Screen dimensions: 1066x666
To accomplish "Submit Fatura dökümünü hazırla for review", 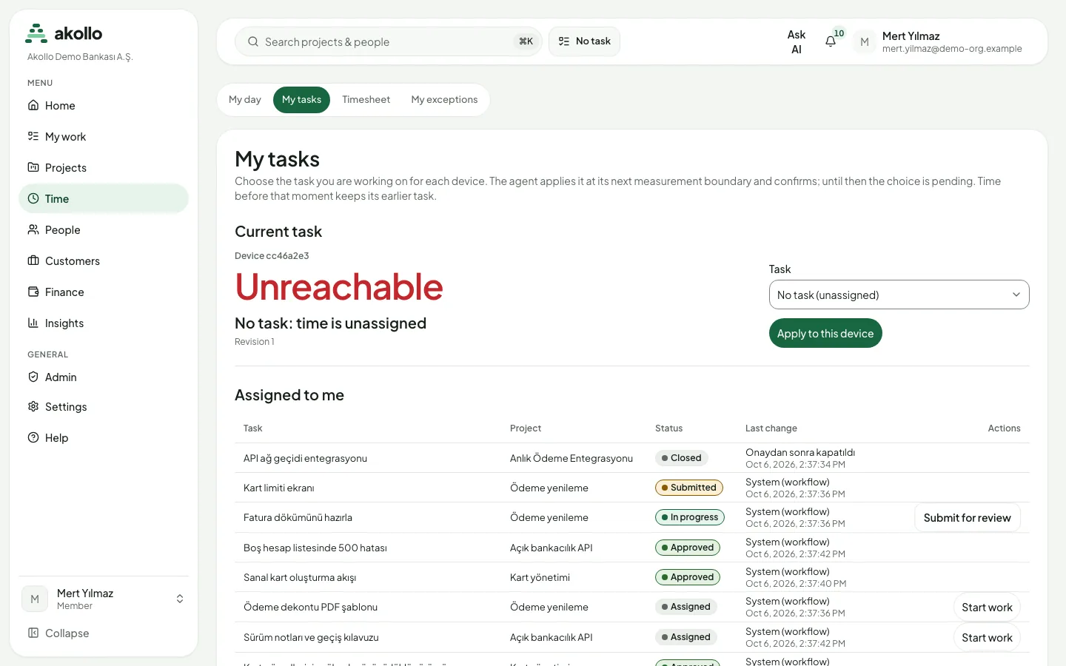I will pos(967,518).
